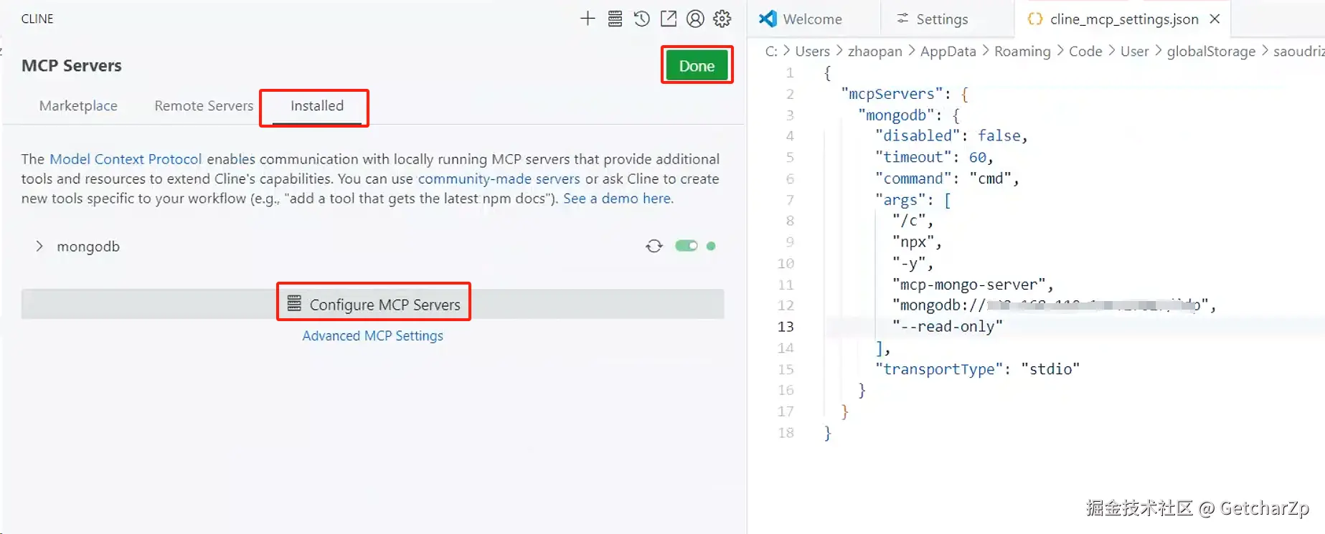Viewport: 1325px width, 534px height.
Task: Select the cline_mcp_settings.json editor tab
Action: click(x=1123, y=19)
